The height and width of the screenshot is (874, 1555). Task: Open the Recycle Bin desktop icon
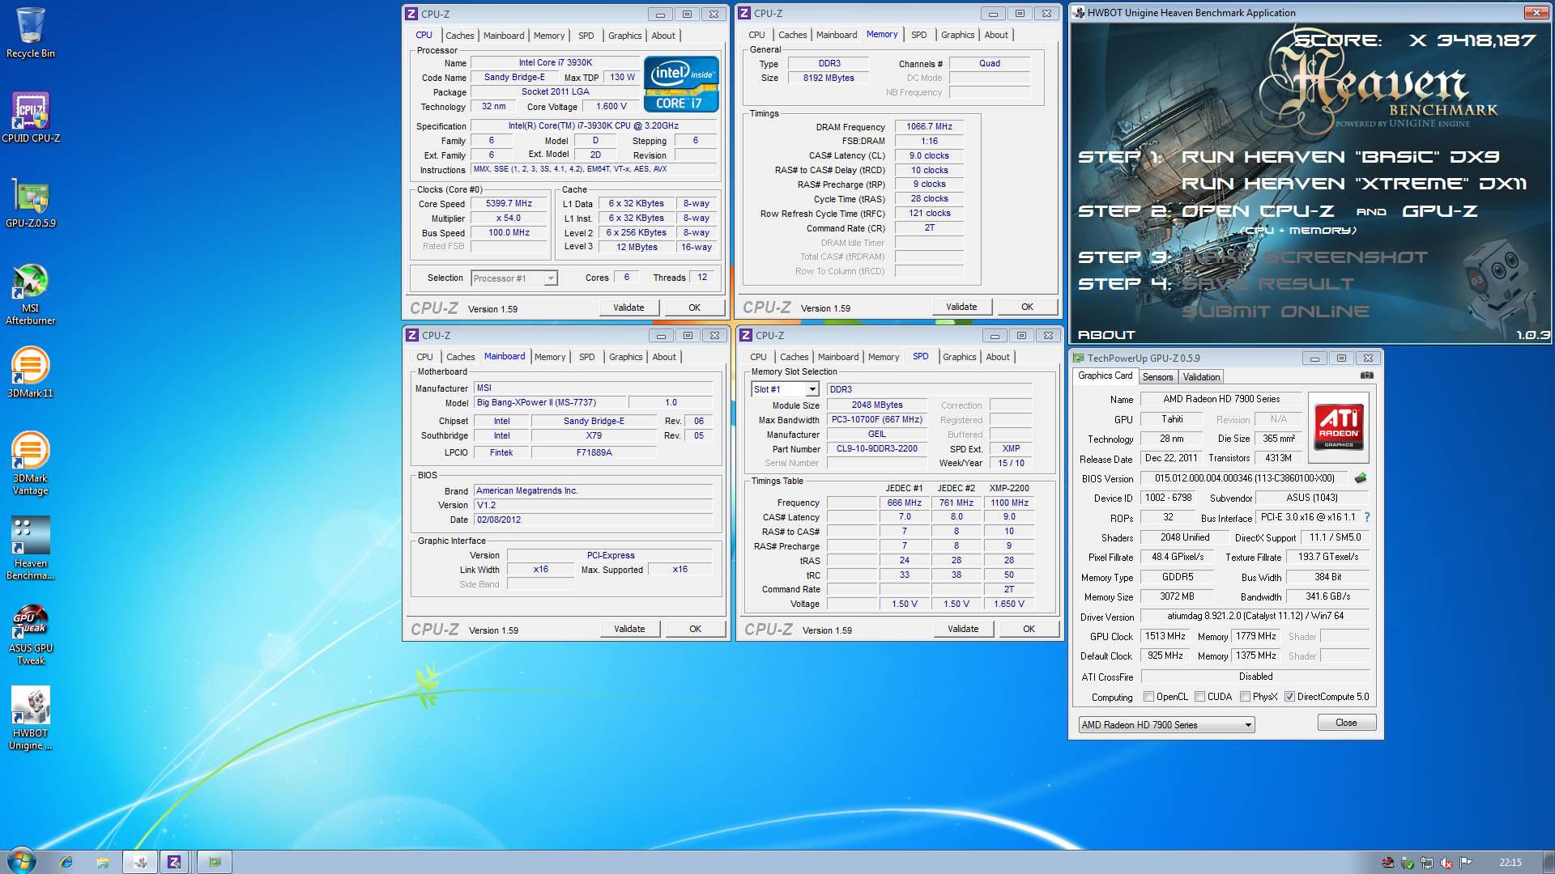[30, 32]
